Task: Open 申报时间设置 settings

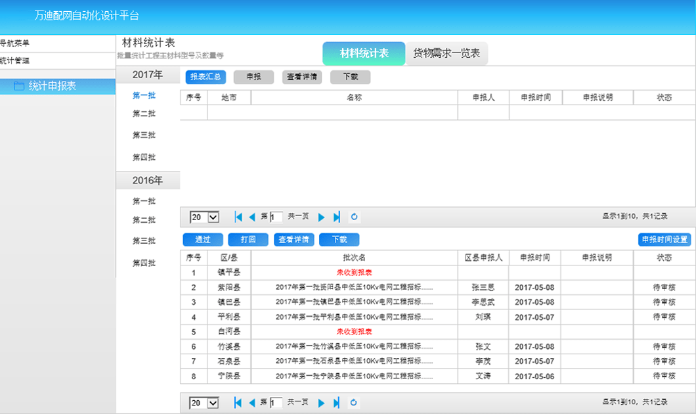Action: (664, 240)
